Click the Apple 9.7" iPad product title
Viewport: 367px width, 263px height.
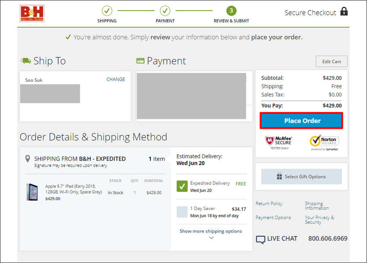(x=73, y=189)
